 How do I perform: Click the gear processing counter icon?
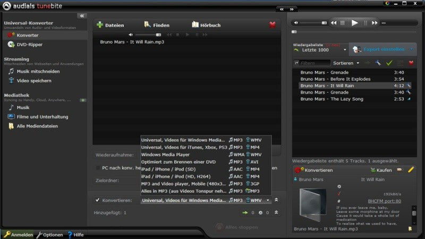click(x=260, y=213)
